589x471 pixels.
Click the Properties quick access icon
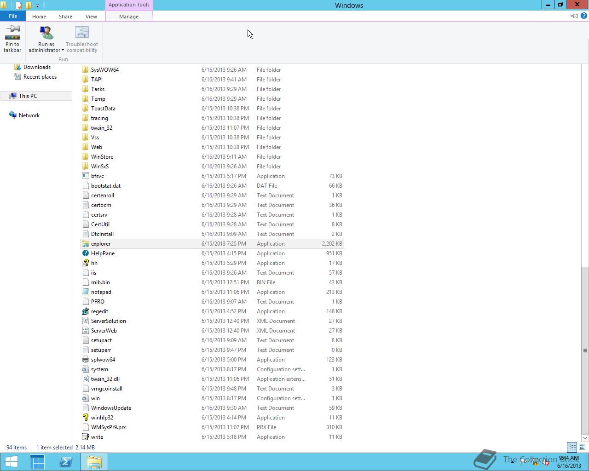pos(18,6)
